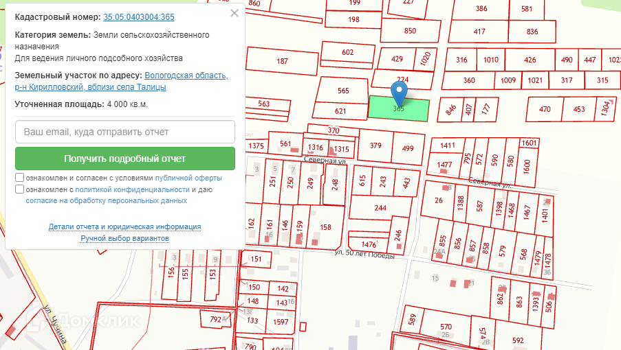Viewport: 621px width, 350px height.
Task: Select parcel 602 on the map
Action: click(348, 52)
